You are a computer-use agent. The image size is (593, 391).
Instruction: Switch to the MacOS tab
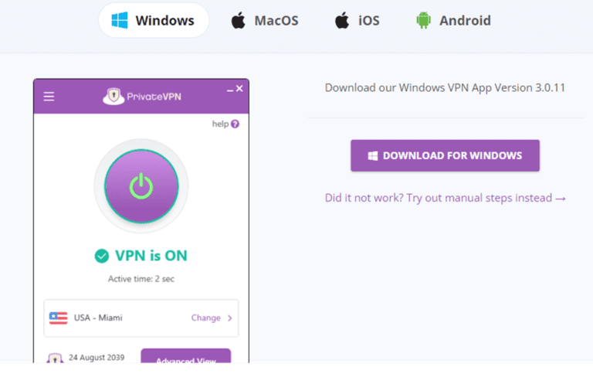(264, 21)
